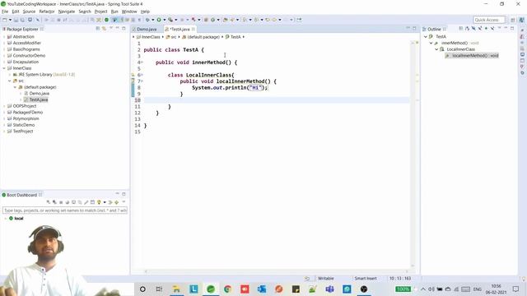Click the green Boot Dashboard toolbar icon

(106, 20)
